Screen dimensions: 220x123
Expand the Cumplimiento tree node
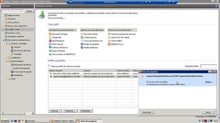[7, 58]
